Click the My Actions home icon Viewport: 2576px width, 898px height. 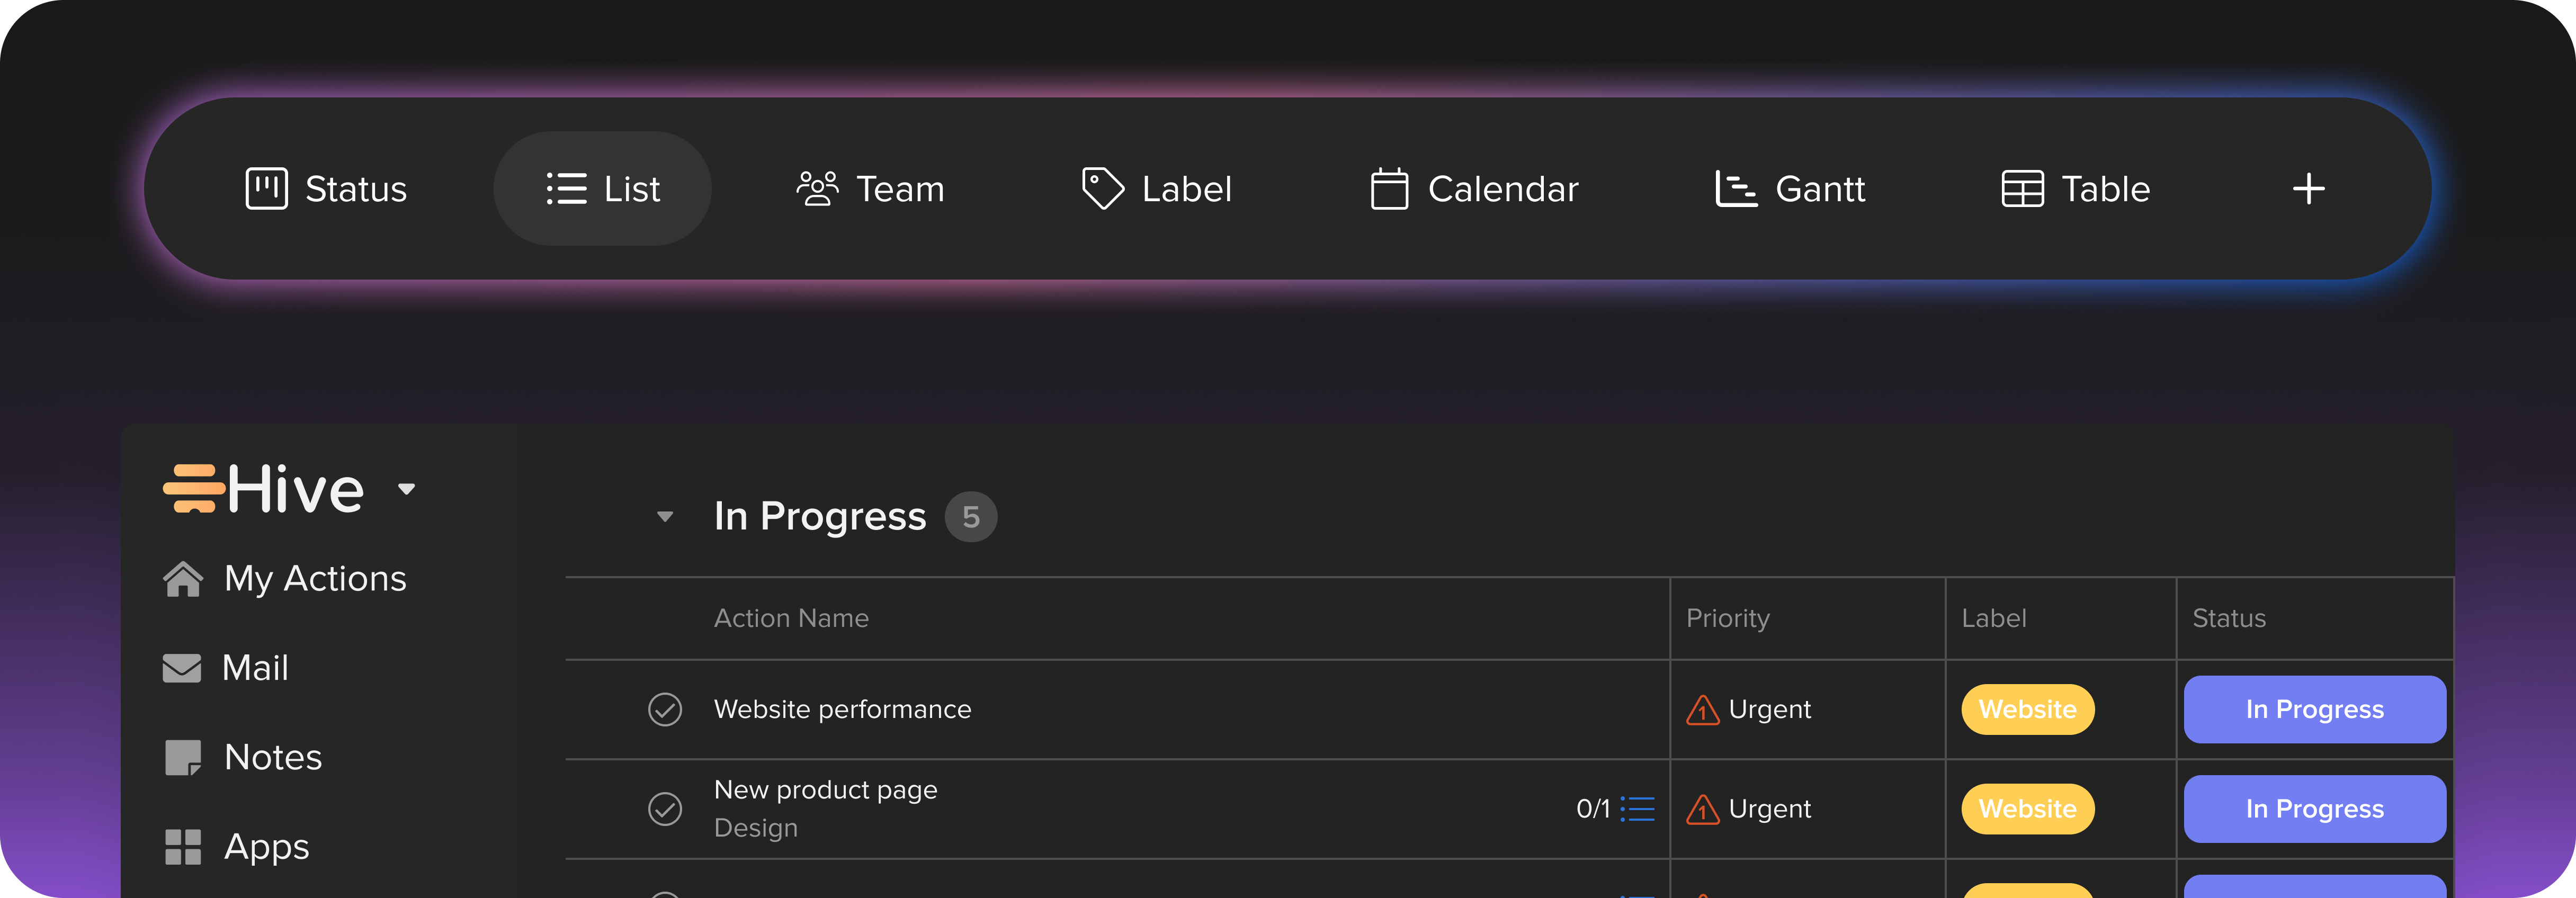point(183,579)
